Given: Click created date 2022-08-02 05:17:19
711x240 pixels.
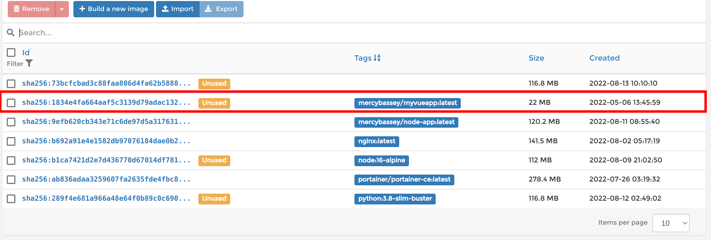Looking at the screenshot, I should [x=624, y=141].
